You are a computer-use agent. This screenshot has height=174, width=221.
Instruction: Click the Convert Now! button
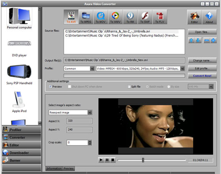click(x=202, y=76)
